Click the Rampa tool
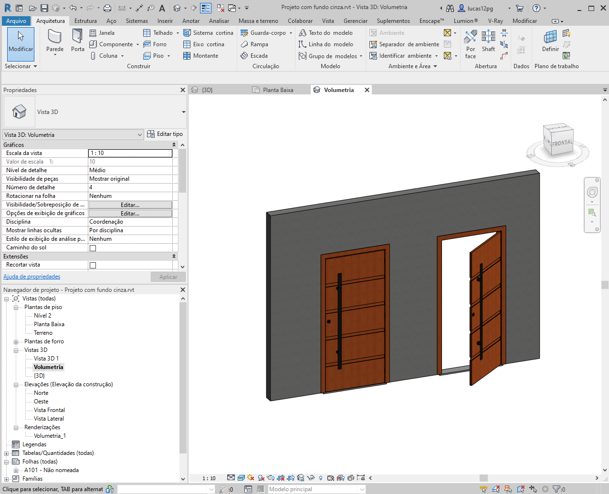 (254, 44)
